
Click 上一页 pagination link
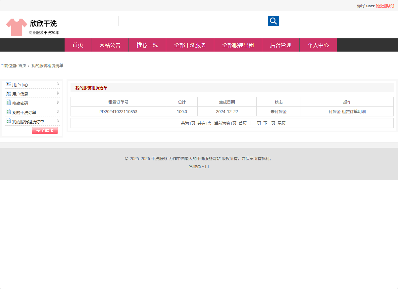point(255,123)
